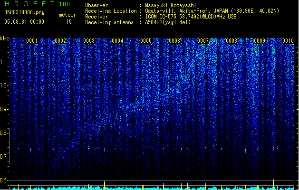299x190 pixels.
Task: Click the antenna text A504HB(yagi 4el)
Action: tap(168, 22)
